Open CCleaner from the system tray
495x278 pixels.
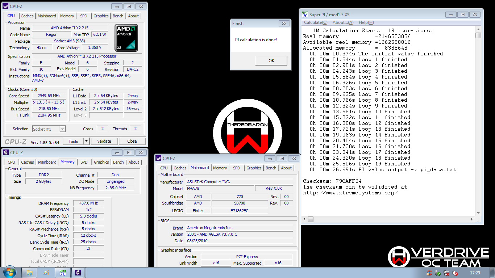(429, 273)
